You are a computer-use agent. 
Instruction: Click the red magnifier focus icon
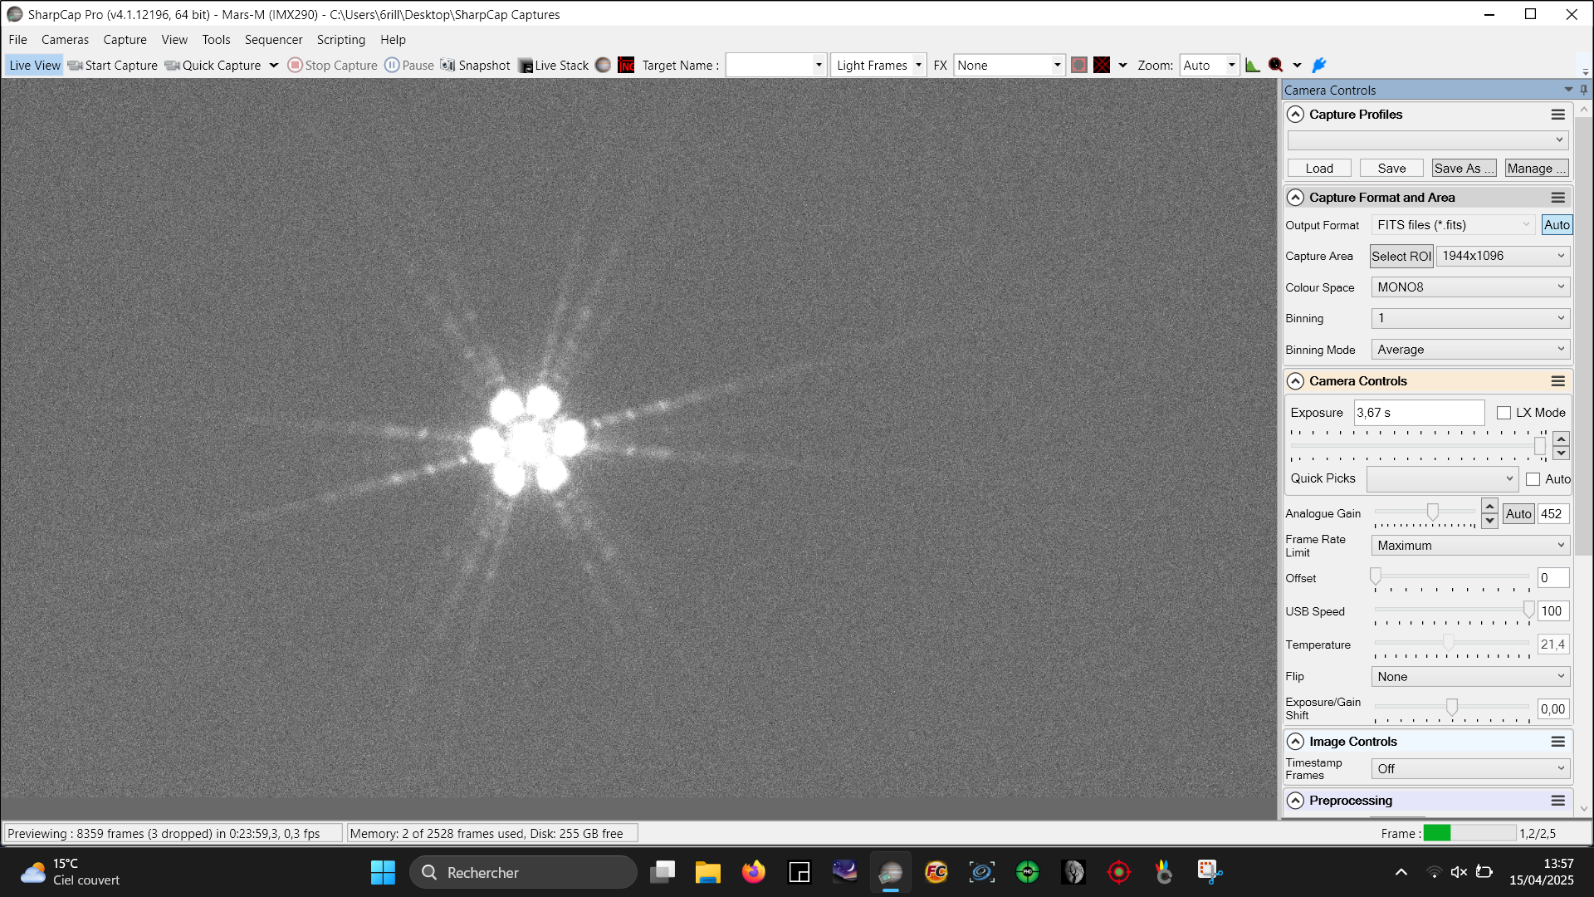coord(1276,66)
